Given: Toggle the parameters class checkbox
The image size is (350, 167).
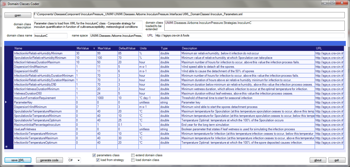Looking at the screenshot, I should 94,155.
